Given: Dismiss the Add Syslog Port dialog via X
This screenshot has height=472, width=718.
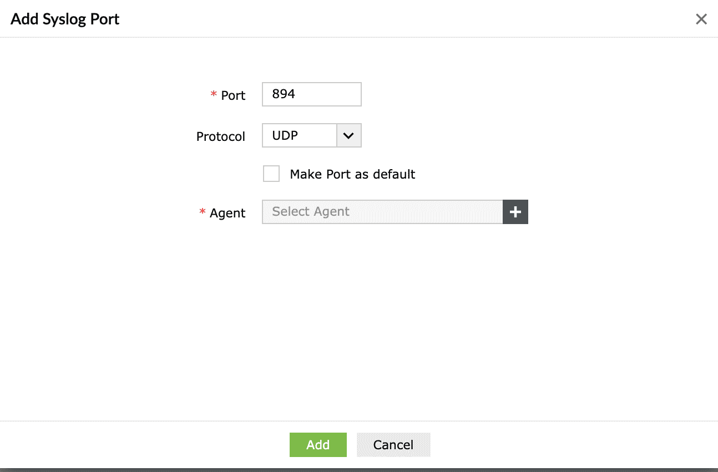Looking at the screenshot, I should coord(701,19).
